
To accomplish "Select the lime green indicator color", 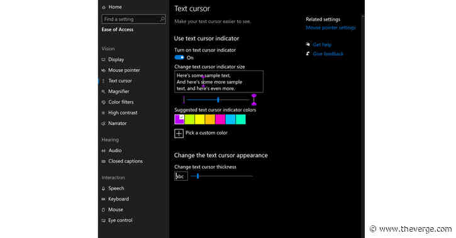I will [189, 119].
